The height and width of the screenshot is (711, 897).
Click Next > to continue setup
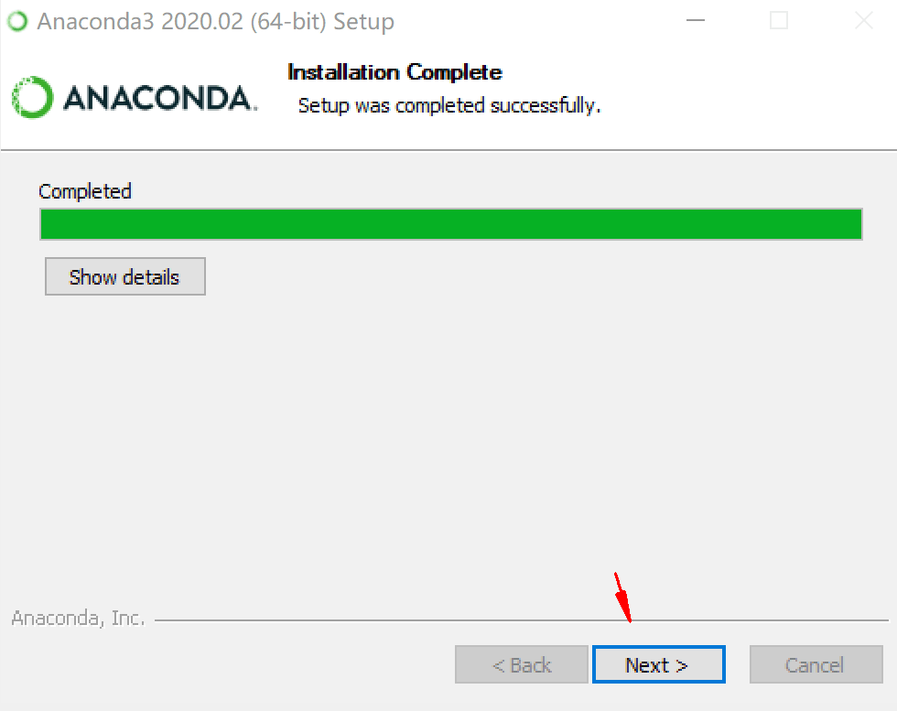click(658, 664)
